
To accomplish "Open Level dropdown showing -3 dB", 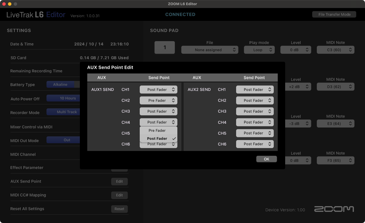I will click(298, 124).
